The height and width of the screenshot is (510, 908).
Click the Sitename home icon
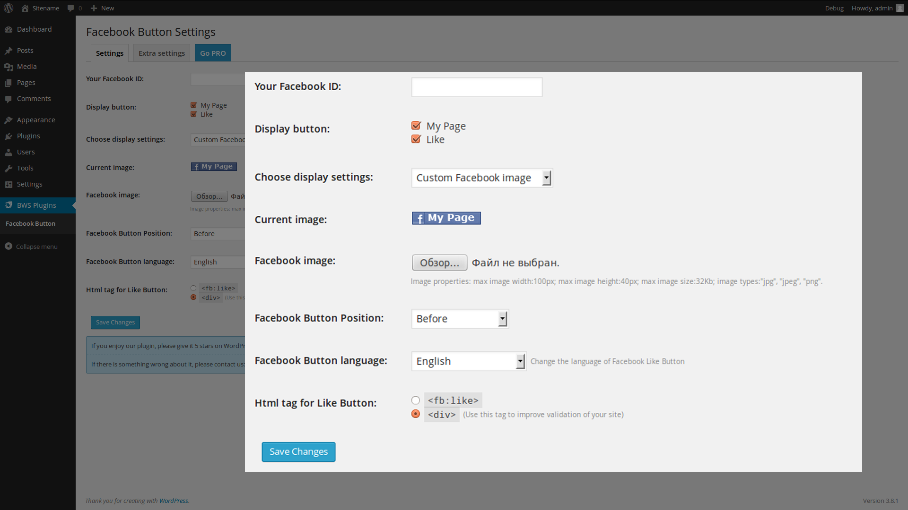coord(25,8)
